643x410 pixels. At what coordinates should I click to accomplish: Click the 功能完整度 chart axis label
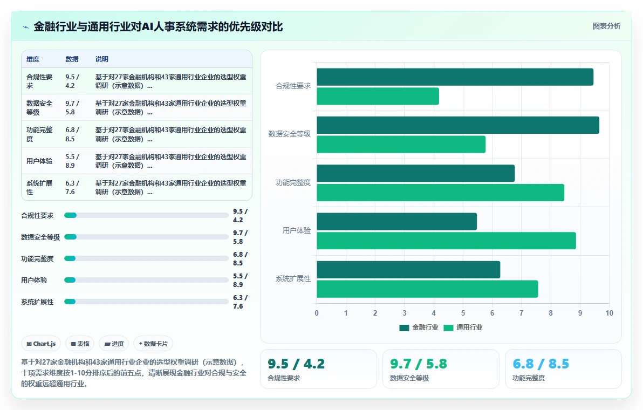click(x=293, y=182)
